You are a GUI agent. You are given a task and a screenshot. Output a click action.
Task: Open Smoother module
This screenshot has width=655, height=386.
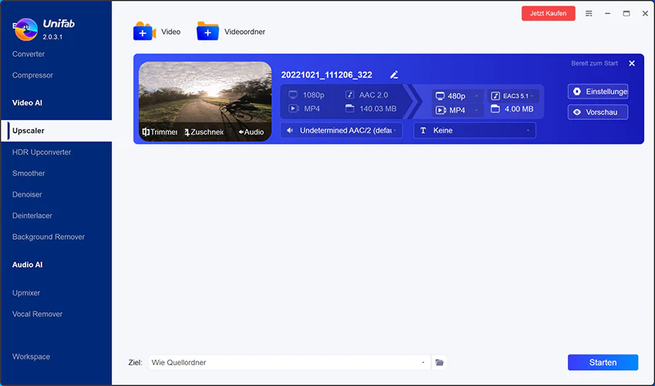click(x=29, y=173)
